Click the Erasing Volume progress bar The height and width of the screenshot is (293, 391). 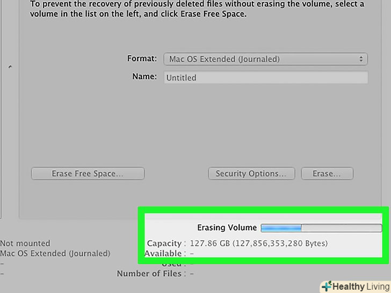[x=321, y=228]
